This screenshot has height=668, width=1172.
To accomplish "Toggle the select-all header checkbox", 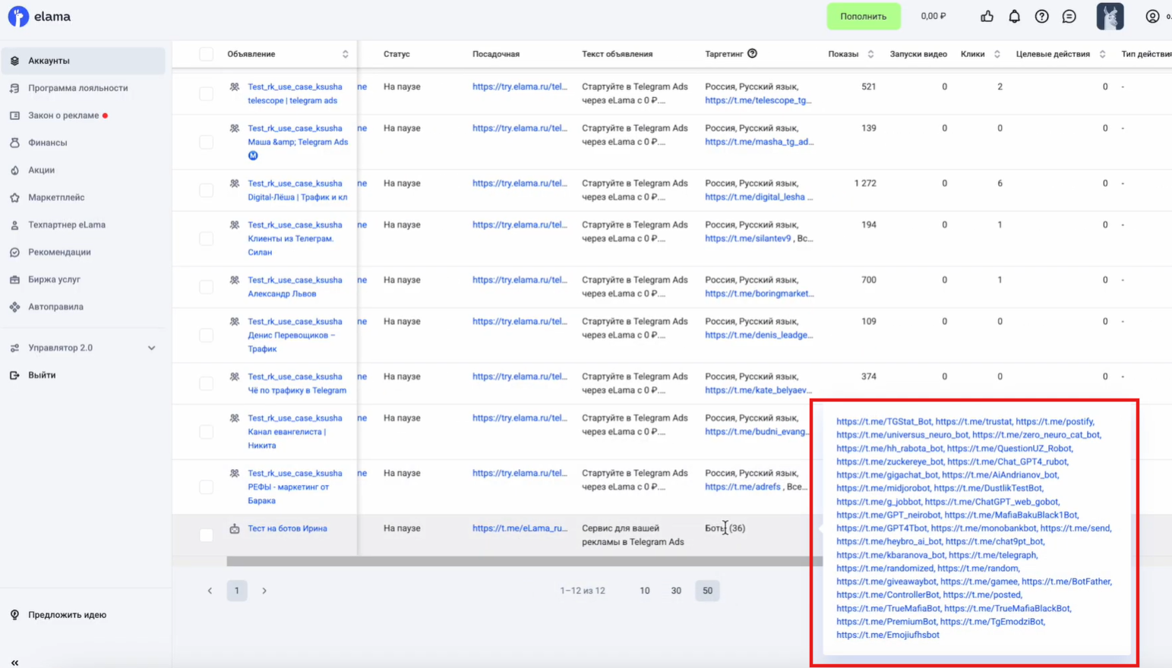I will (x=206, y=54).
